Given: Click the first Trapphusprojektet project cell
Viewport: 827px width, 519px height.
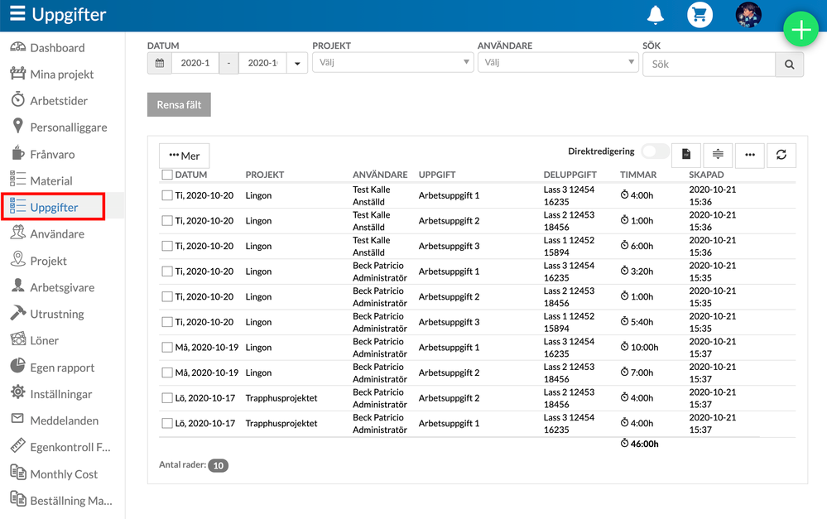Looking at the screenshot, I should tap(281, 397).
